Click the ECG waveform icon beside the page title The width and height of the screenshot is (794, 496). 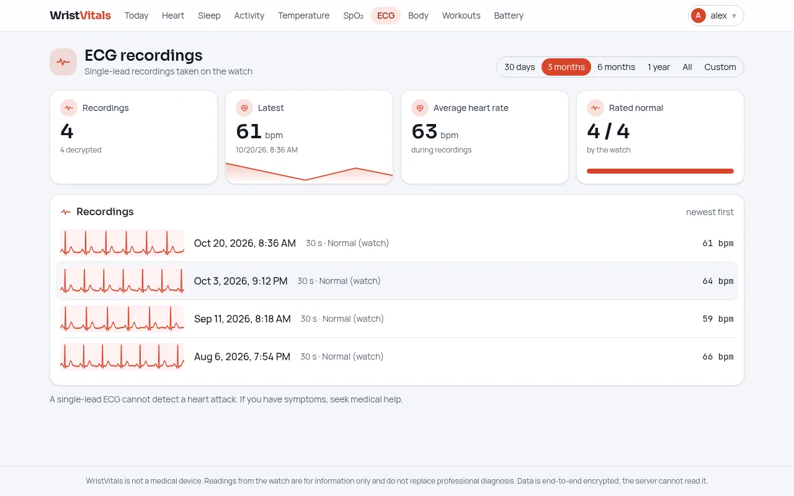coord(63,62)
